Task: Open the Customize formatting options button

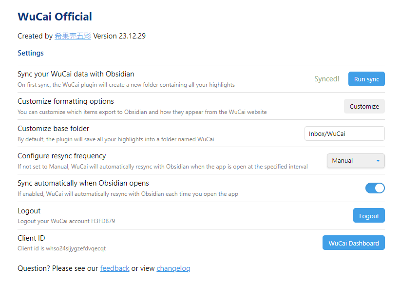Action: click(364, 106)
